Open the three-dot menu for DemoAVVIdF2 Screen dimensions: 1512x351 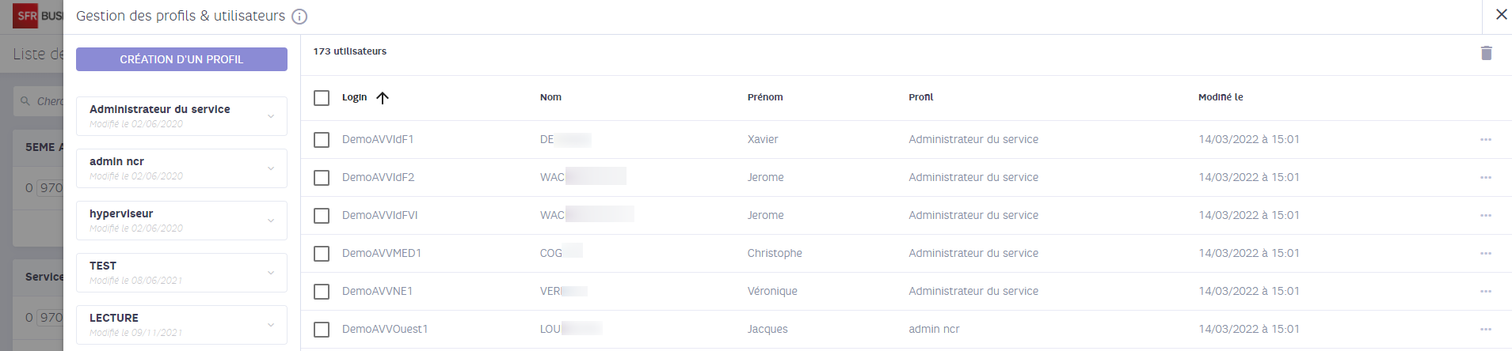point(1485,178)
